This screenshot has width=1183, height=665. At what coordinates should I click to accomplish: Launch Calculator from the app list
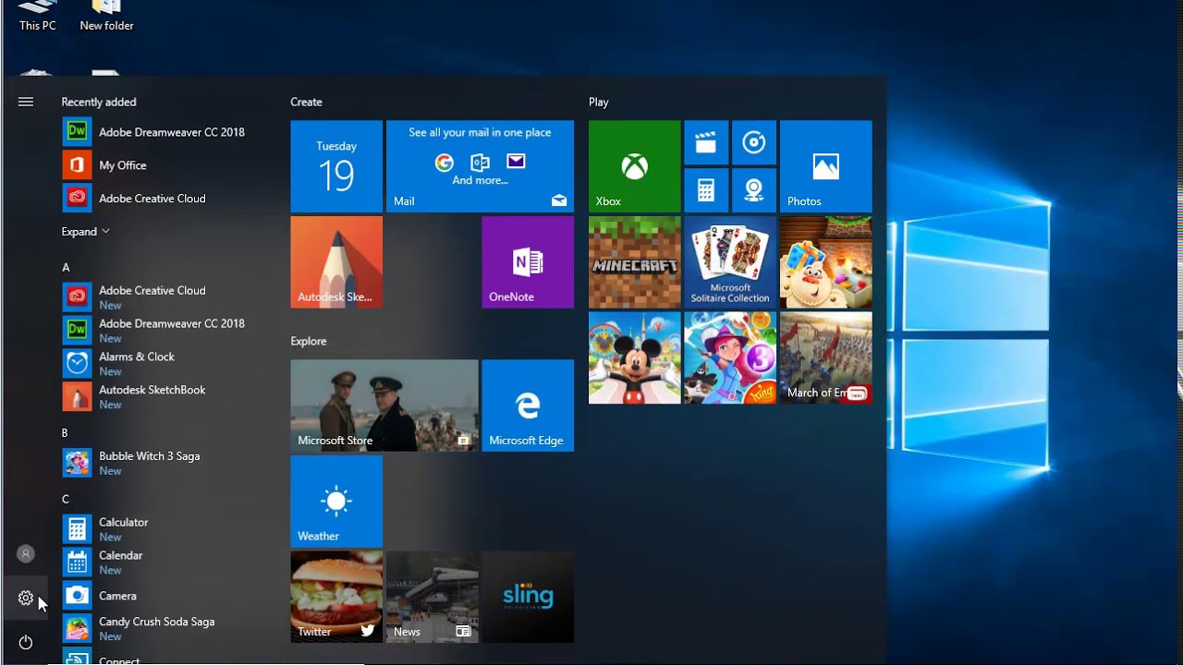click(166, 529)
